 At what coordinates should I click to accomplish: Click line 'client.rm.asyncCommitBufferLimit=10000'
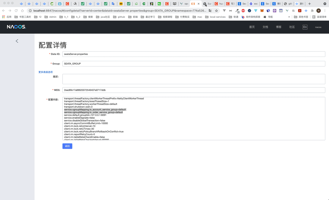[86, 123]
